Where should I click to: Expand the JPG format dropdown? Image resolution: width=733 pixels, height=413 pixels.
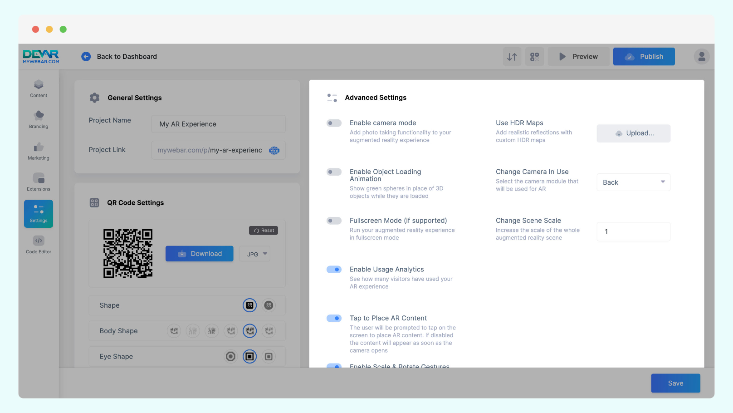click(255, 254)
